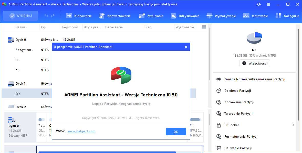Click OK in the About dialog
The image size is (302, 153).
(176, 132)
